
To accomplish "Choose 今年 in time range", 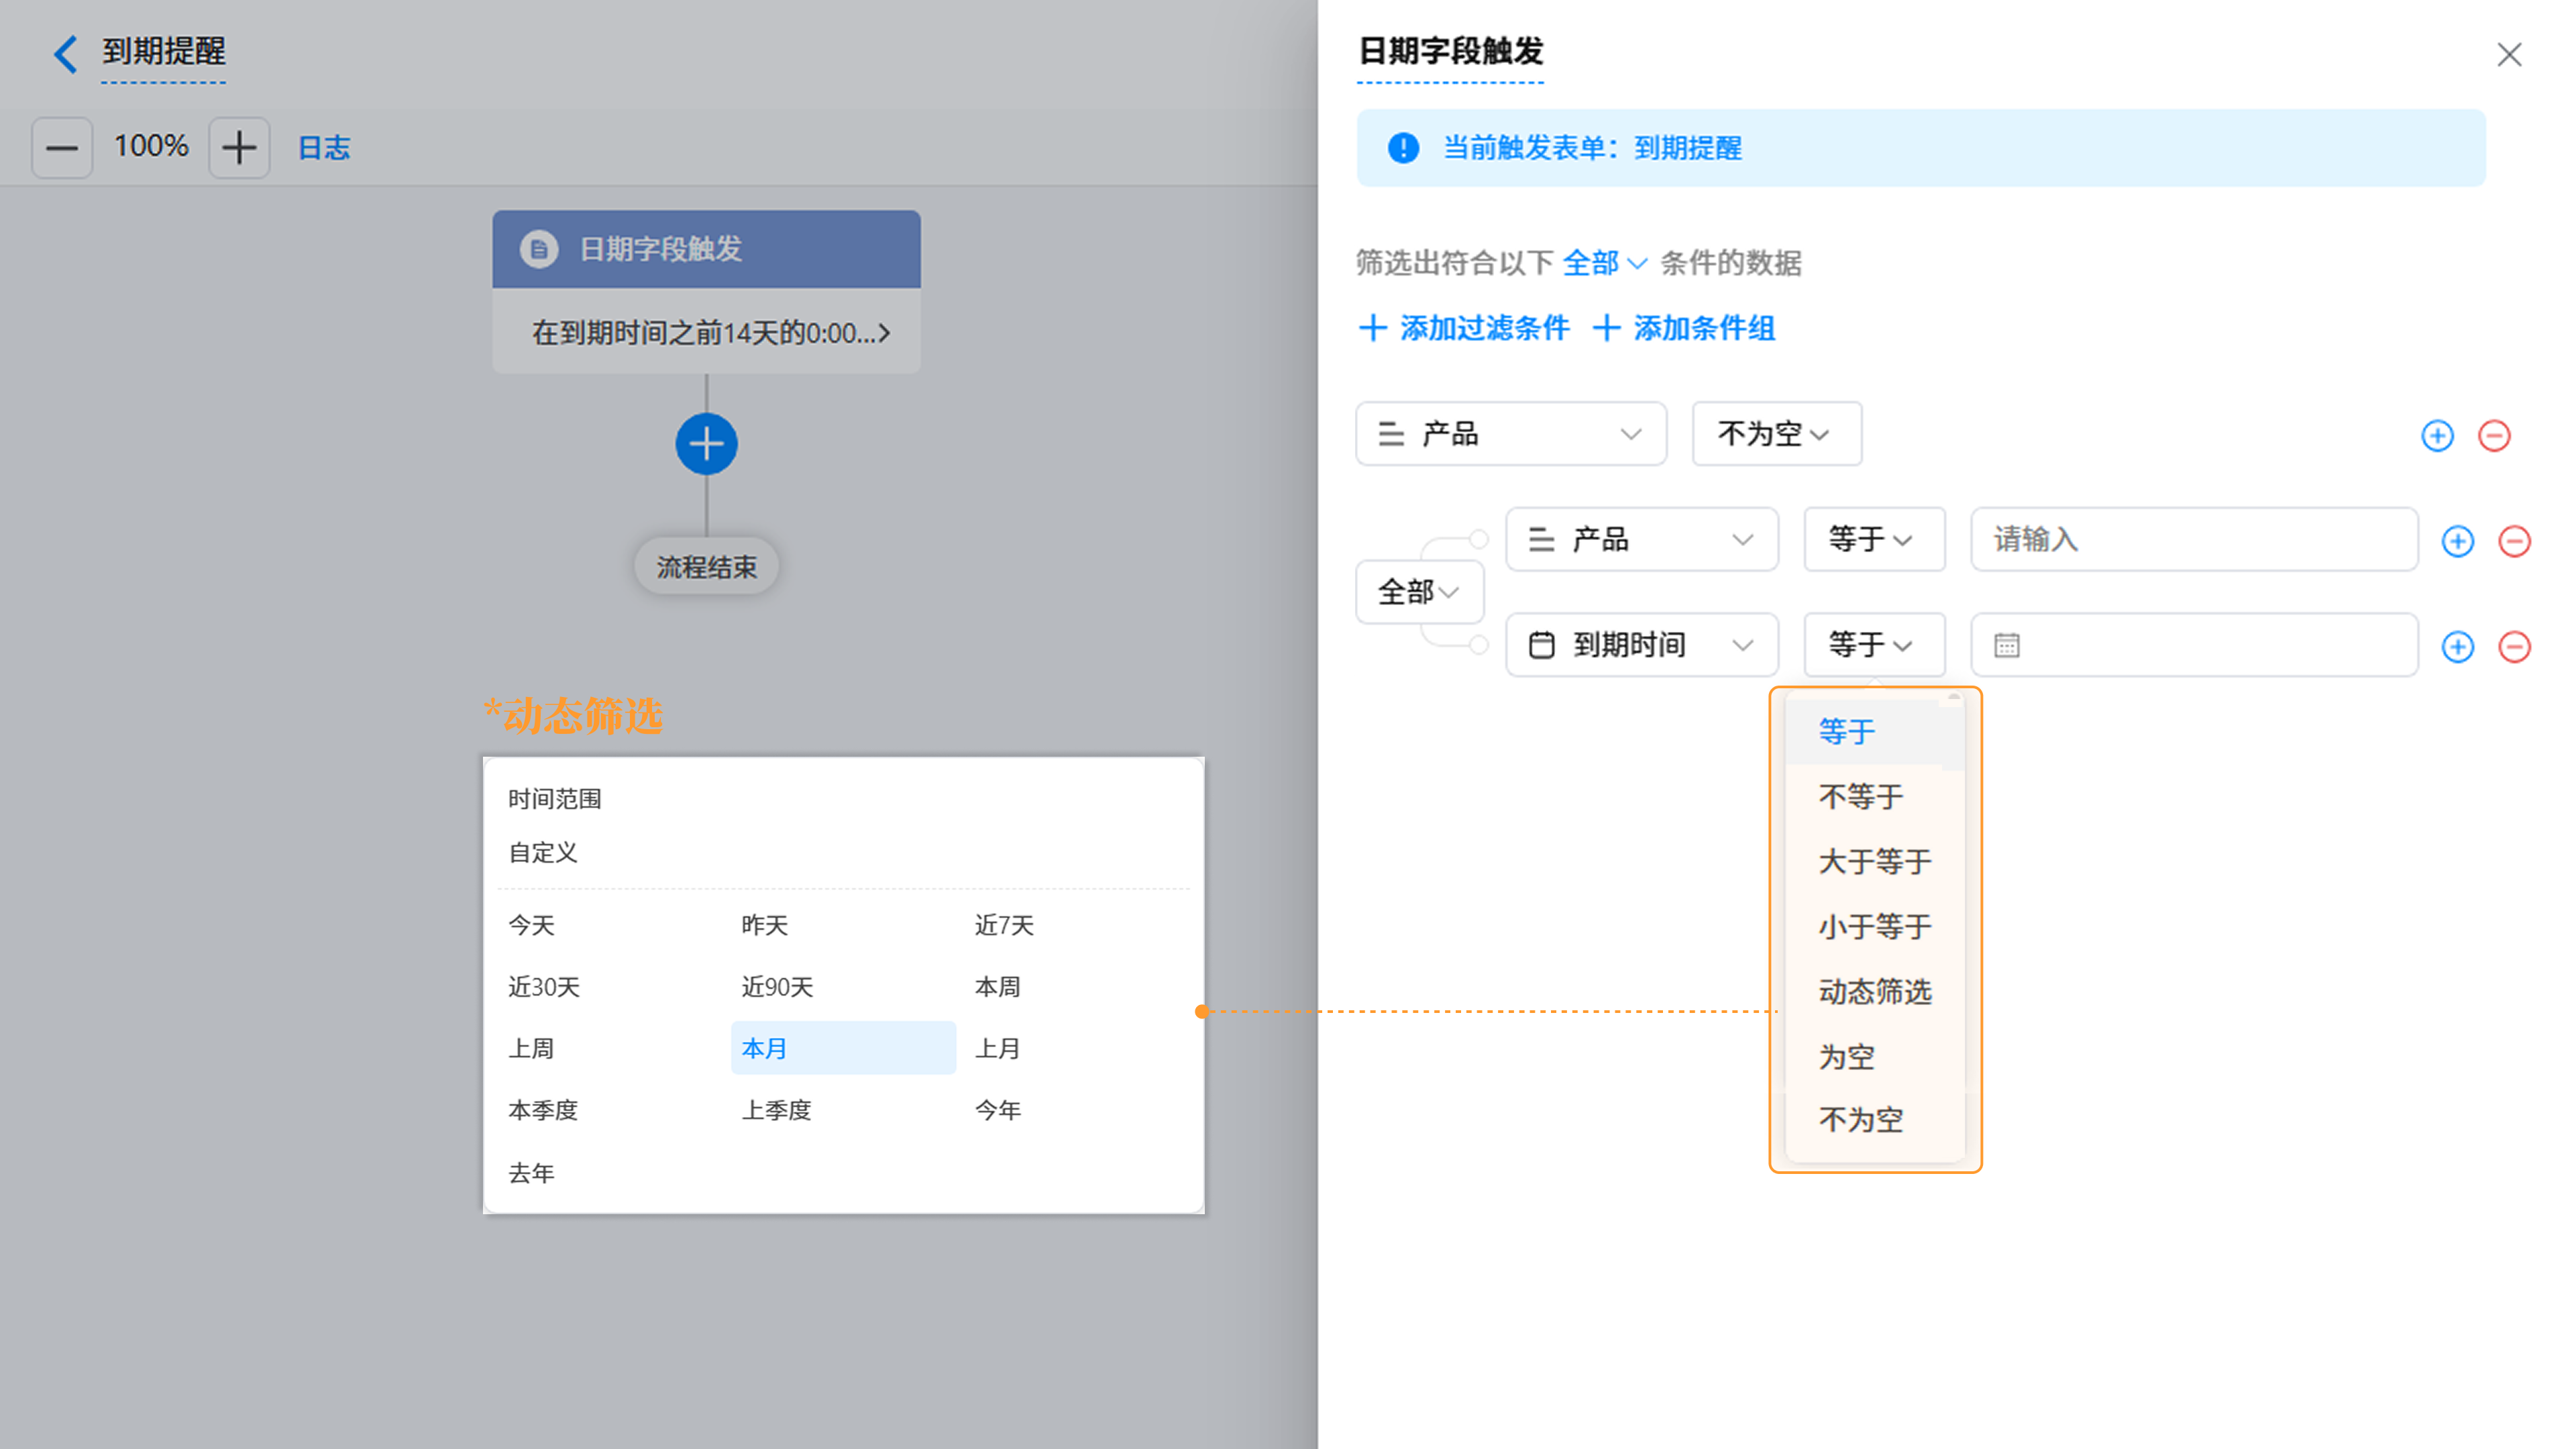I will [998, 1110].
